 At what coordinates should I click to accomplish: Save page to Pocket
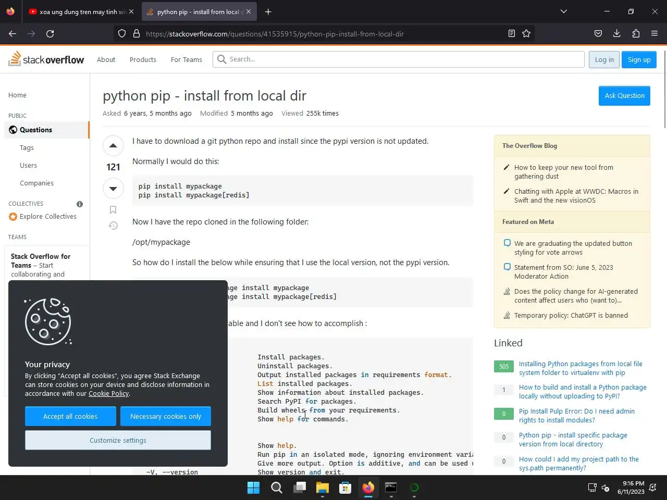tap(598, 33)
